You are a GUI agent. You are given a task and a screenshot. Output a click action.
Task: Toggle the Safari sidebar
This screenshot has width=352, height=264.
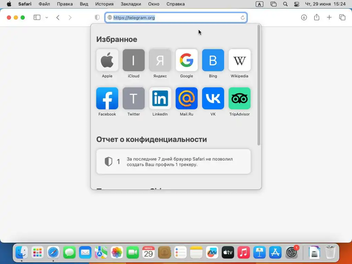(37, 18)
